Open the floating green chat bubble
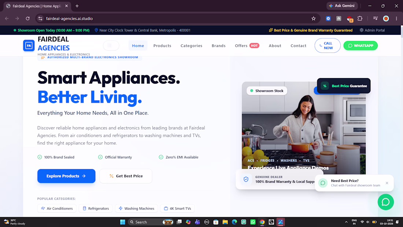 (x=385, y=202)
